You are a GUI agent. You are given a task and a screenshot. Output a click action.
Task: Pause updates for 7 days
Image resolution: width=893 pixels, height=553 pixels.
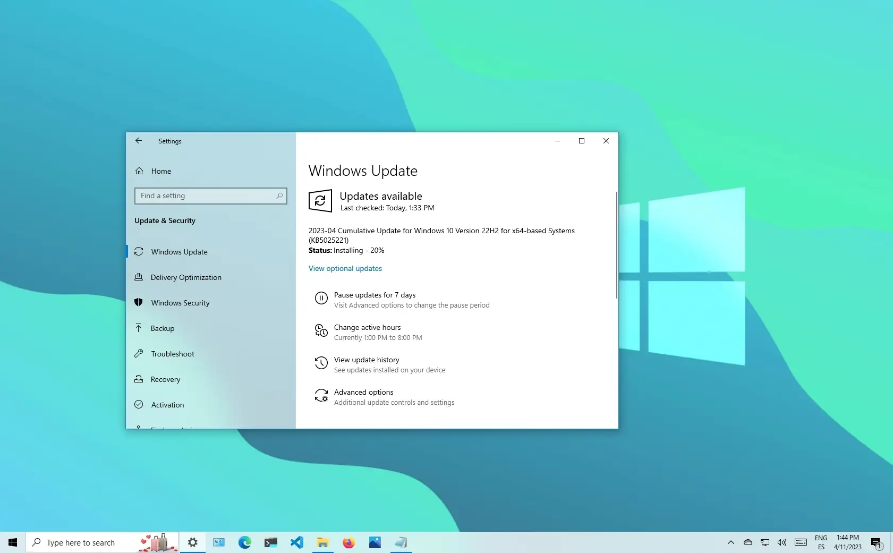pyautogui.click(x=375, y=295)
